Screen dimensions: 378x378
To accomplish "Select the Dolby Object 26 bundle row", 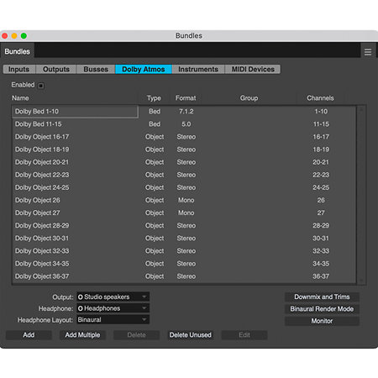I will click(184, 200).
